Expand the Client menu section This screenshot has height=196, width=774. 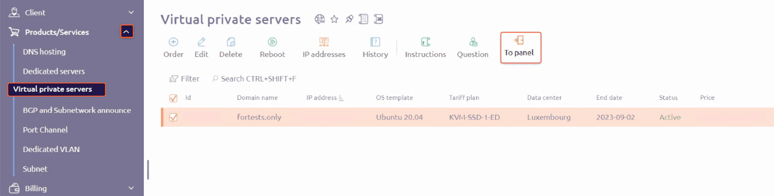click(x=131, y=12)
